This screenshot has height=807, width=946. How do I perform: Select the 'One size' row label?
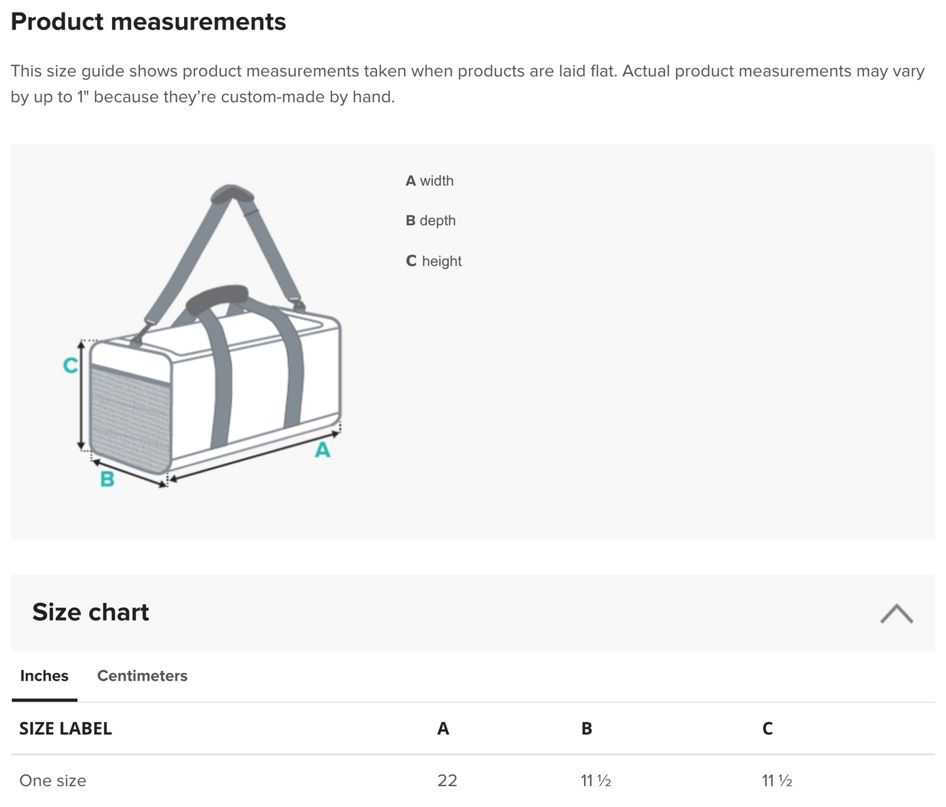point(52,781)
